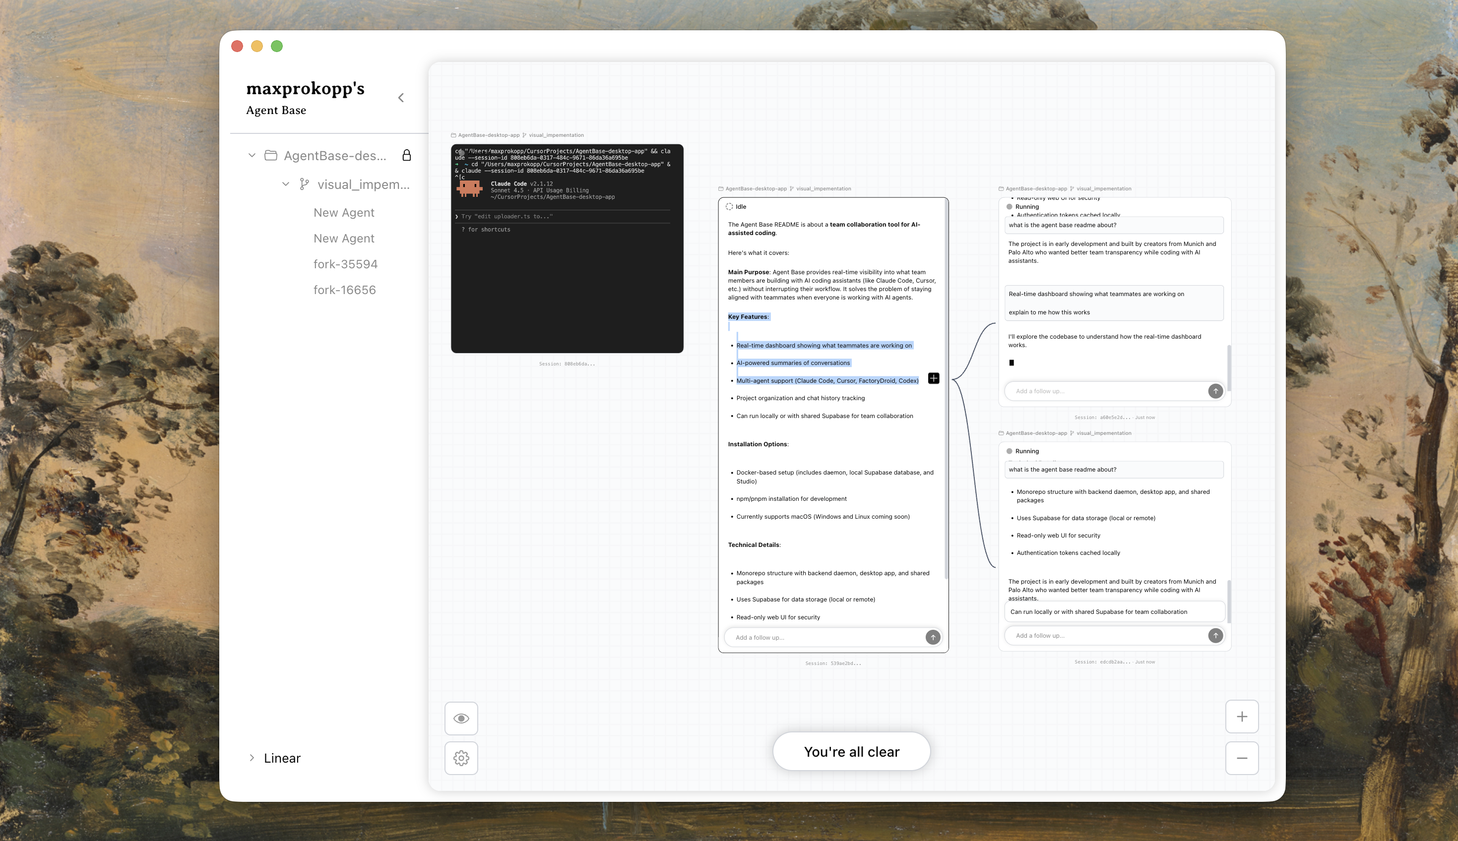Click "explain to me how this works" message
The image size is (1458, 841).
(1049, 312)
